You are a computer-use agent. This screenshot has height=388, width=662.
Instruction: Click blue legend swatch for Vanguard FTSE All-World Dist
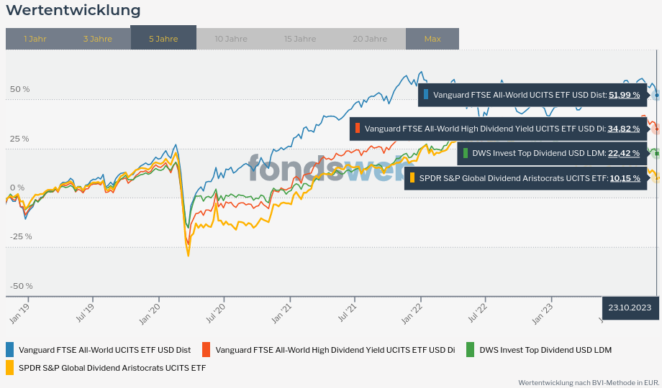coord(9,350)
